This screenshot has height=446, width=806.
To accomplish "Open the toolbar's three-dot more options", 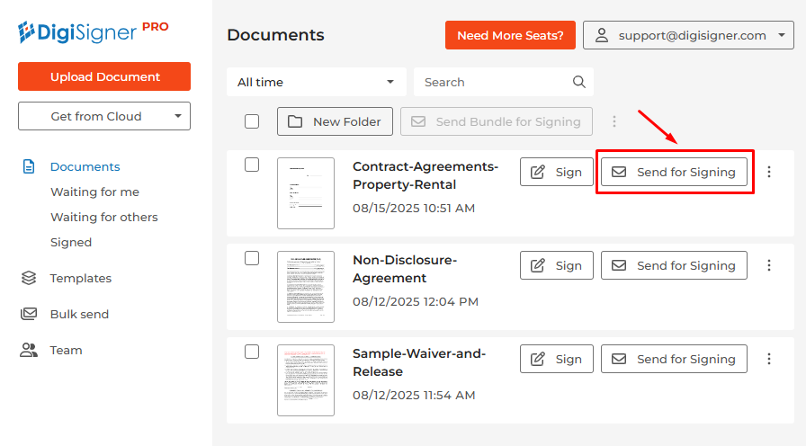I will click(x=614, y=121).
